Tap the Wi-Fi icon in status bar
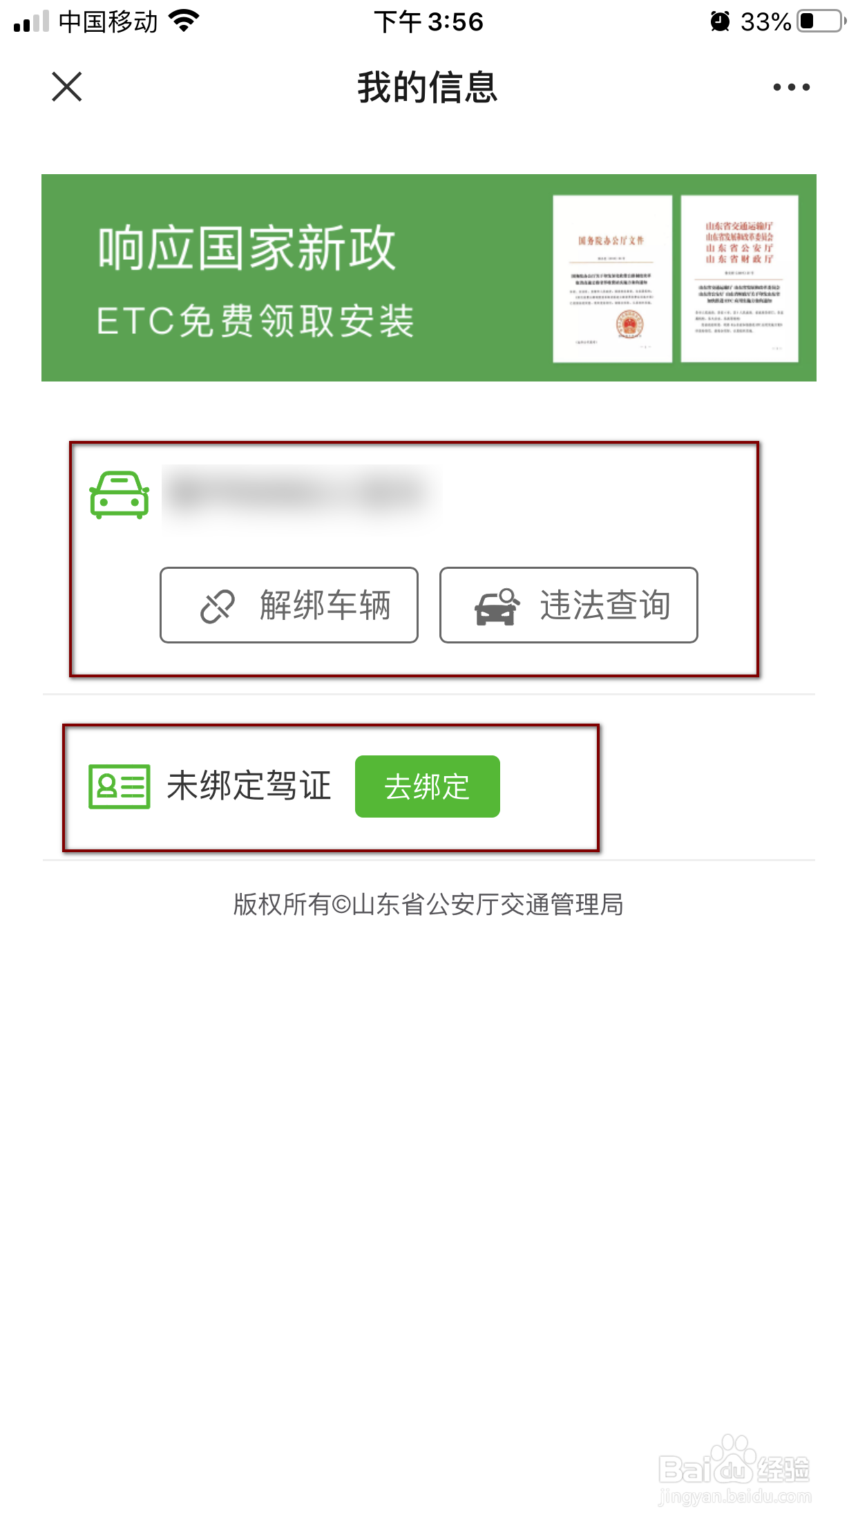The height and width of the screenshot is (1526, 858). (184, 21)
